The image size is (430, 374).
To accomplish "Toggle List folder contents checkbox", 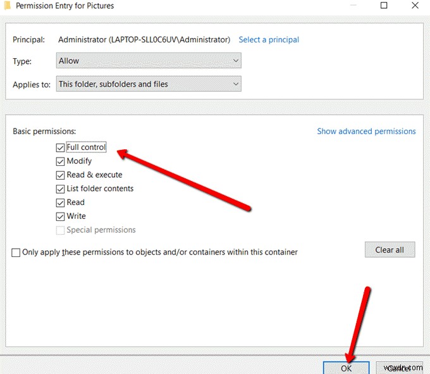I will [x=60, y=189].
